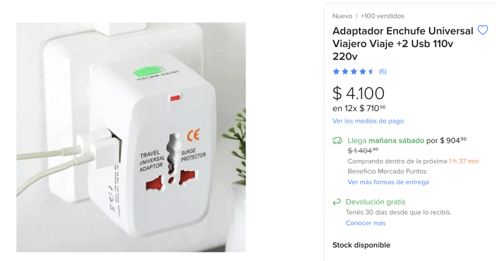Viewport: 496px width, 261px height.
Task: Click the crossed-out shipping price $1.404
Action: [363, 150]
